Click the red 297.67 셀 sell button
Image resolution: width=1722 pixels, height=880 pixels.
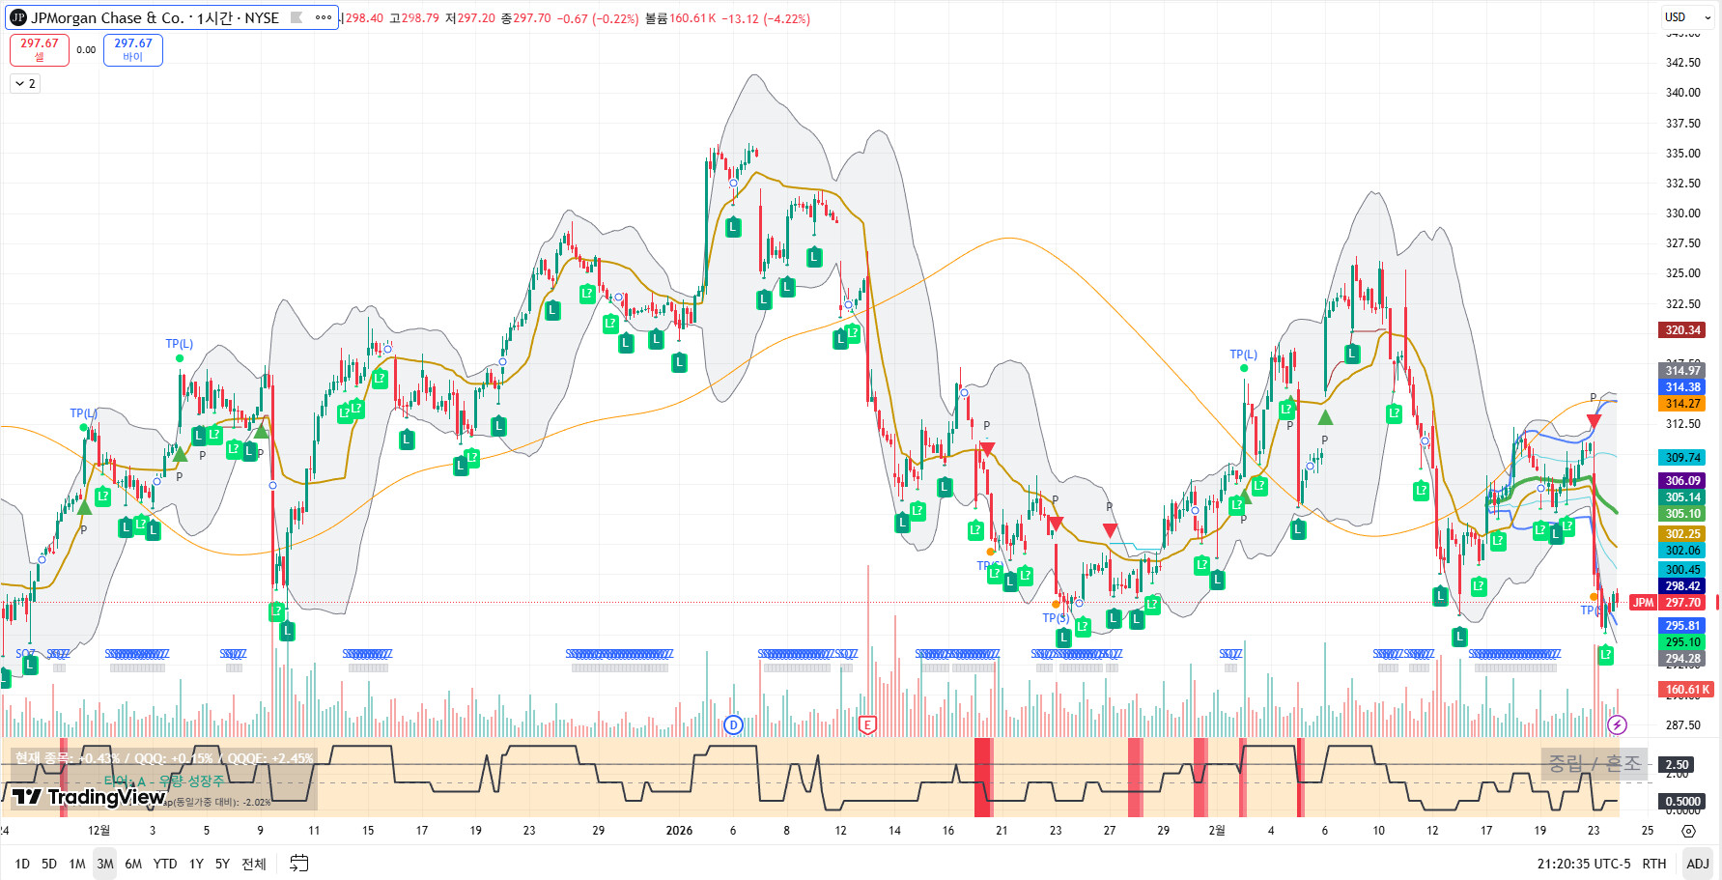(x=39, y=49)
